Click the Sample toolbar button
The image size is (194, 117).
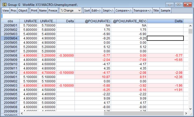165,10
